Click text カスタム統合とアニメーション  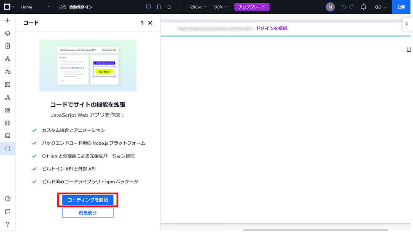coord(73,131)
